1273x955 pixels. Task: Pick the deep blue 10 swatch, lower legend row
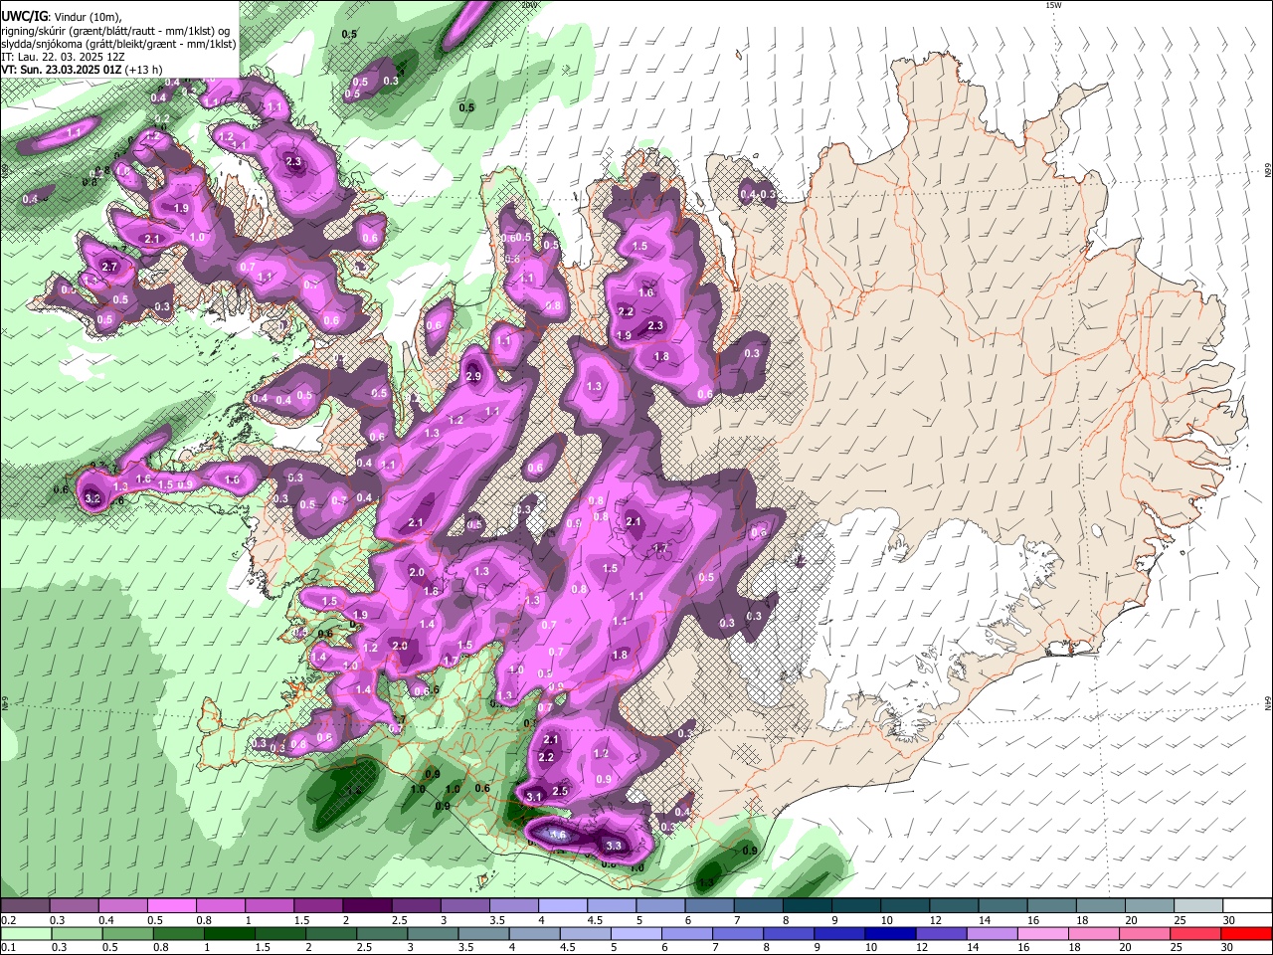coord(890,933)
